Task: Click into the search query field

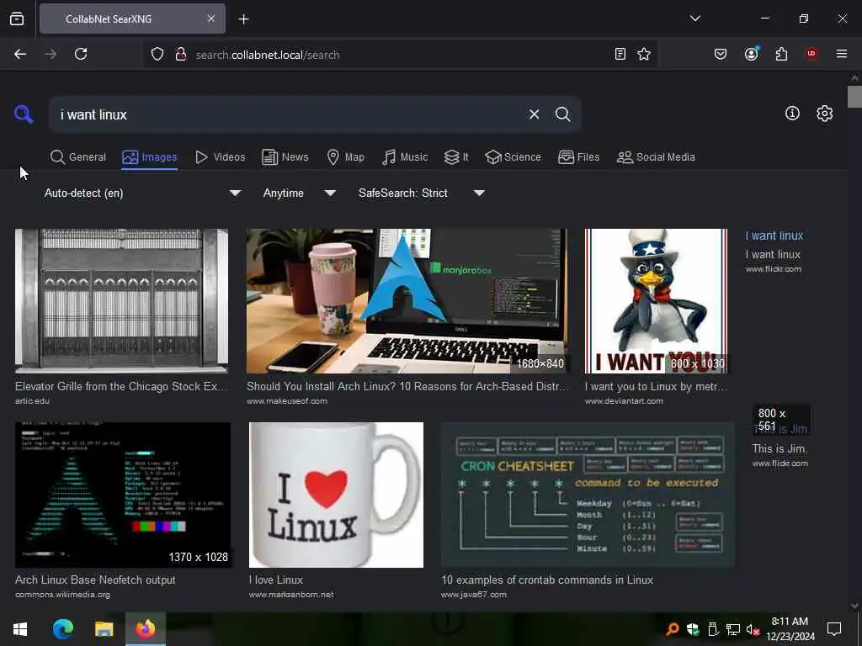Action: [x=286, y=114]
